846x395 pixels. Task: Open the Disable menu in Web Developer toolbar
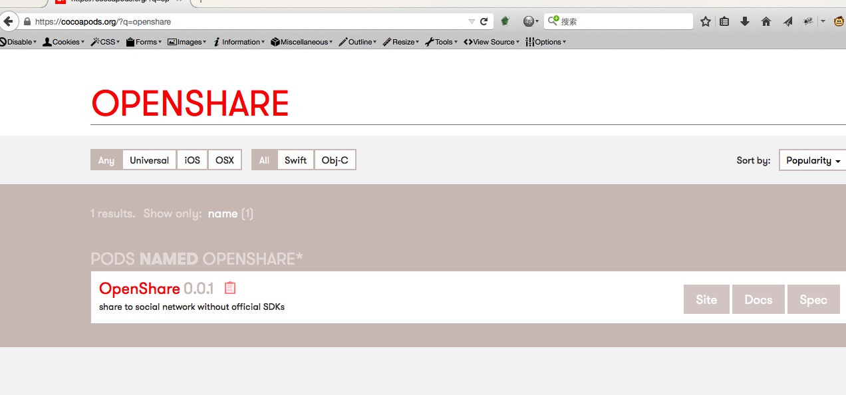click(19, 42)
